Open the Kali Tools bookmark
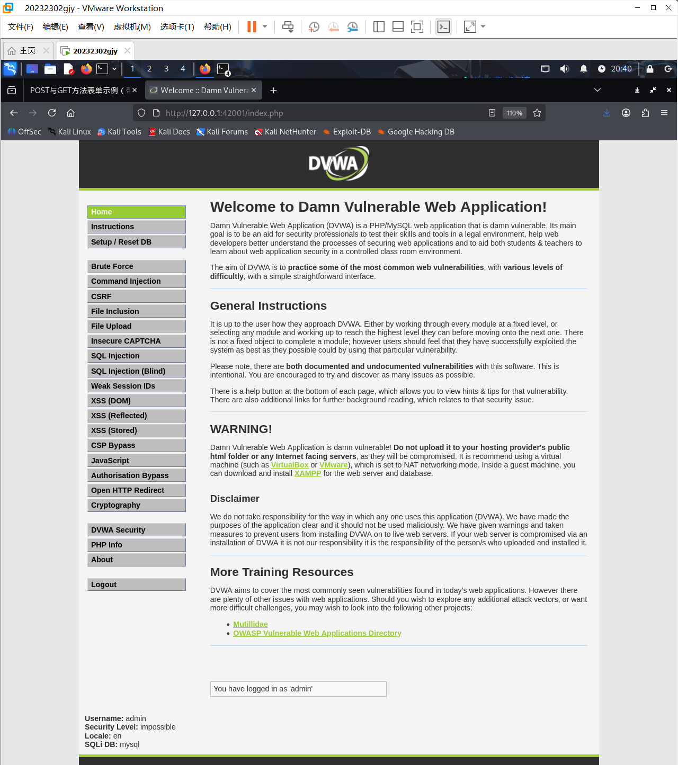Image resolution: width=678 pixels, height=765 pixels. (119, 132)
